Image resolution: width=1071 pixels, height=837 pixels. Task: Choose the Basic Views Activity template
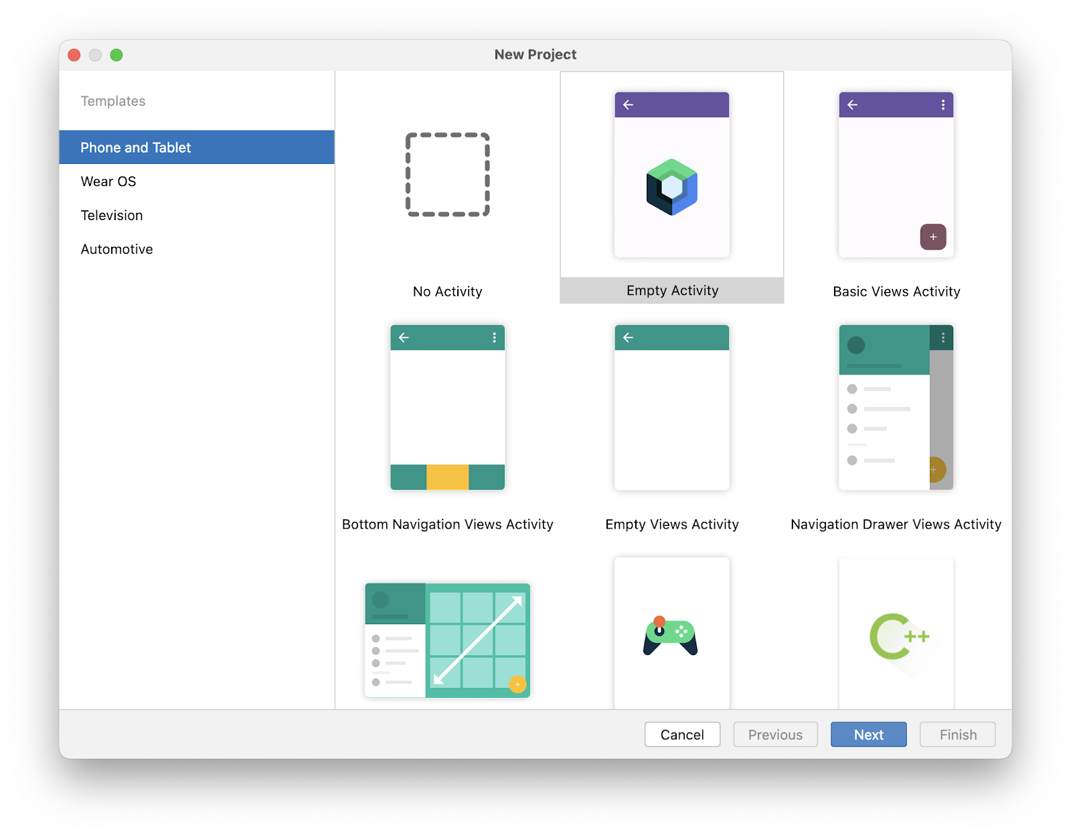(x=896, y=175)
